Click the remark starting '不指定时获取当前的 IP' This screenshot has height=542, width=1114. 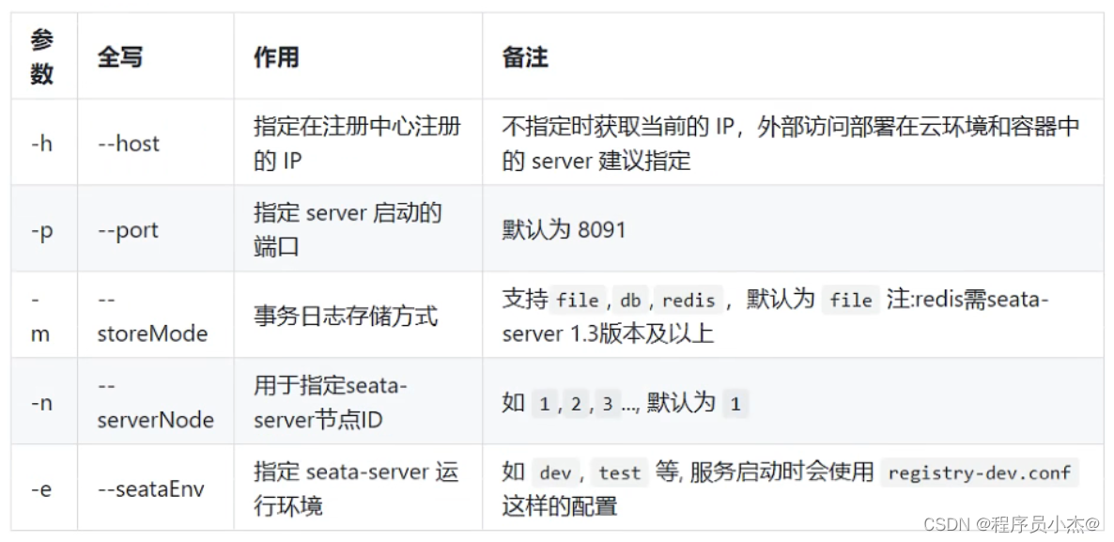tap(791, 144)
